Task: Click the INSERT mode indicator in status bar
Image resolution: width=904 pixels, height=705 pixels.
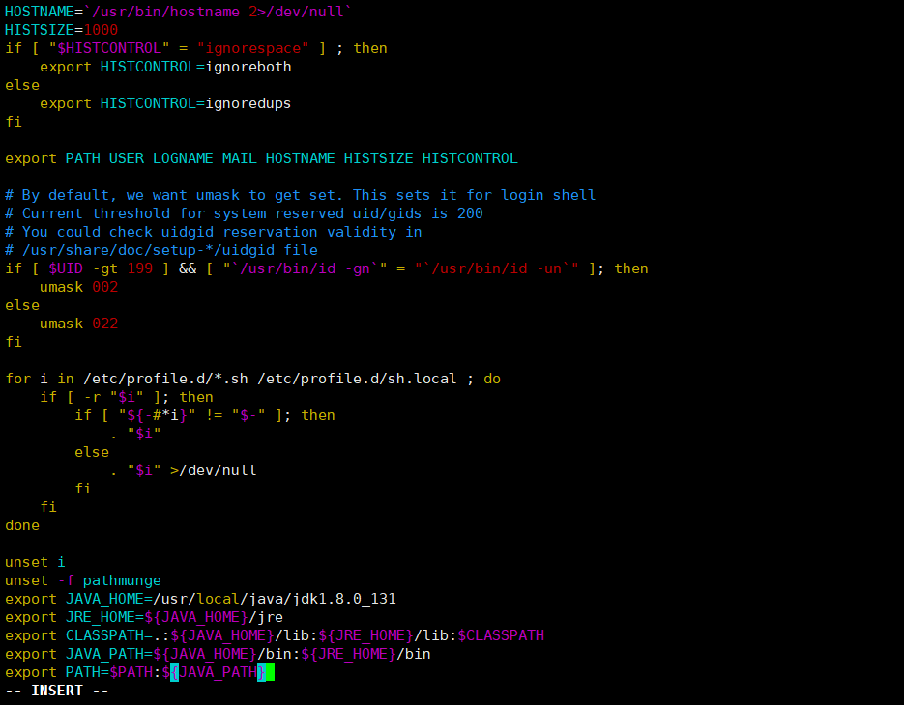Action: tap(56, 691)
